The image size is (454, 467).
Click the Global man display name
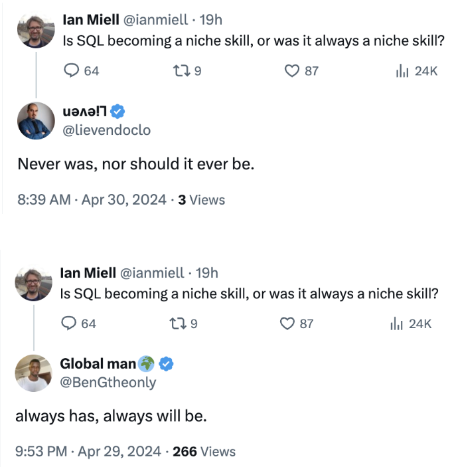pos(98,363)
